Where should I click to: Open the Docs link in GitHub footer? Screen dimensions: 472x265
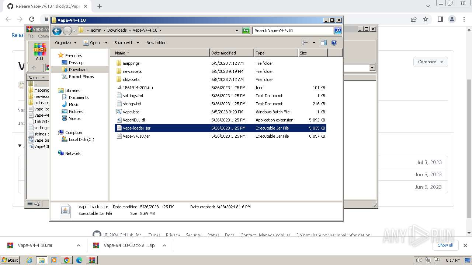click(230, 235)
